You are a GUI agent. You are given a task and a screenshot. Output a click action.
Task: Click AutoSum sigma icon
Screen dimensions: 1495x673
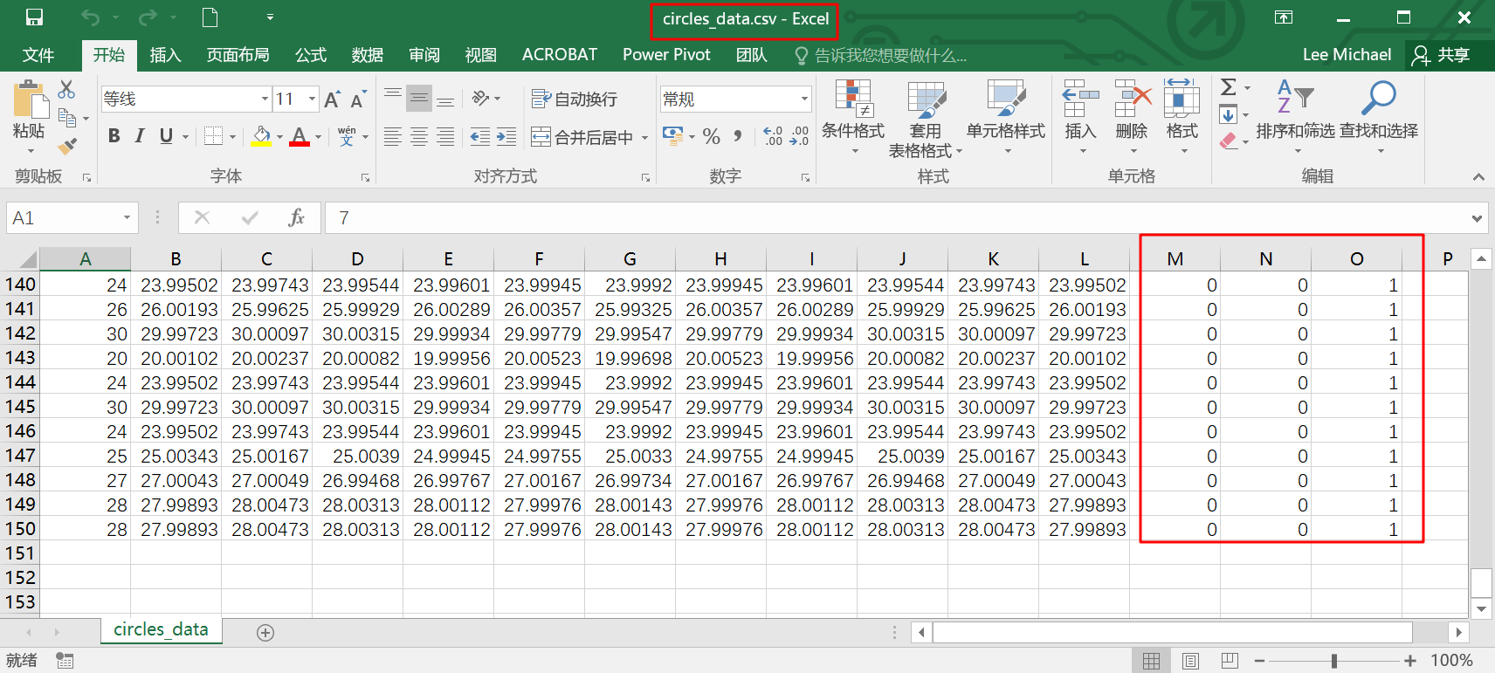pos(1228,87)
